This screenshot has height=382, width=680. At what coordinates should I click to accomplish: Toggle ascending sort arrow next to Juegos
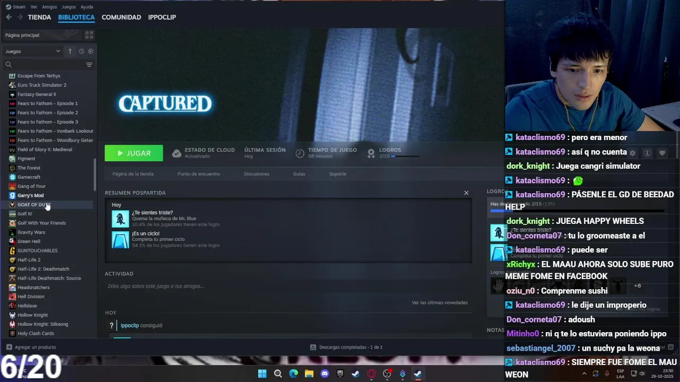coord(70,51)
